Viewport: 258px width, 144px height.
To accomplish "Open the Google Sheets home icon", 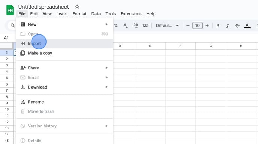I will pos(10,10).
